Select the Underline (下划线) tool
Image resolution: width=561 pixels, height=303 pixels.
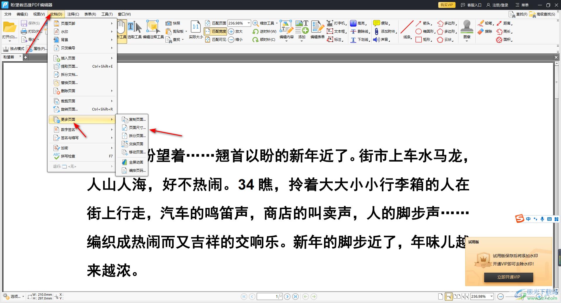(360, 39)
